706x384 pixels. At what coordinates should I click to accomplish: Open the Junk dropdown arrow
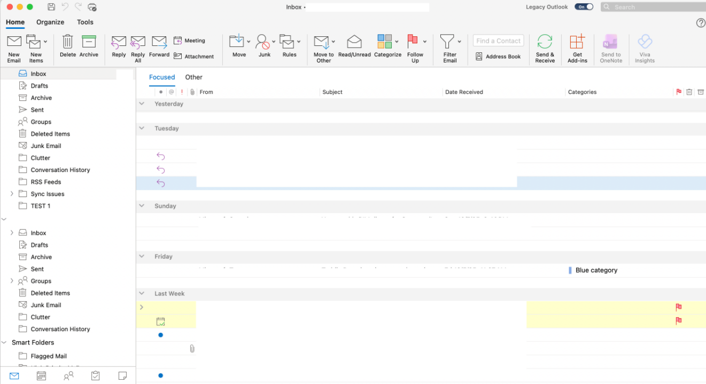(x=274, y=42)
